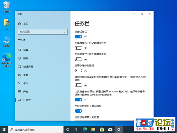Open the XU user folder on desktop
The image size is (177, 133).
(x=6, y=24)
